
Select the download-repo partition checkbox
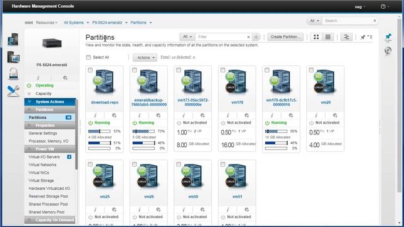[90, 70]
